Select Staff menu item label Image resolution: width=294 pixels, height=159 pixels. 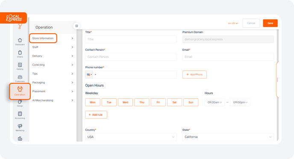[x=35, y=47]
